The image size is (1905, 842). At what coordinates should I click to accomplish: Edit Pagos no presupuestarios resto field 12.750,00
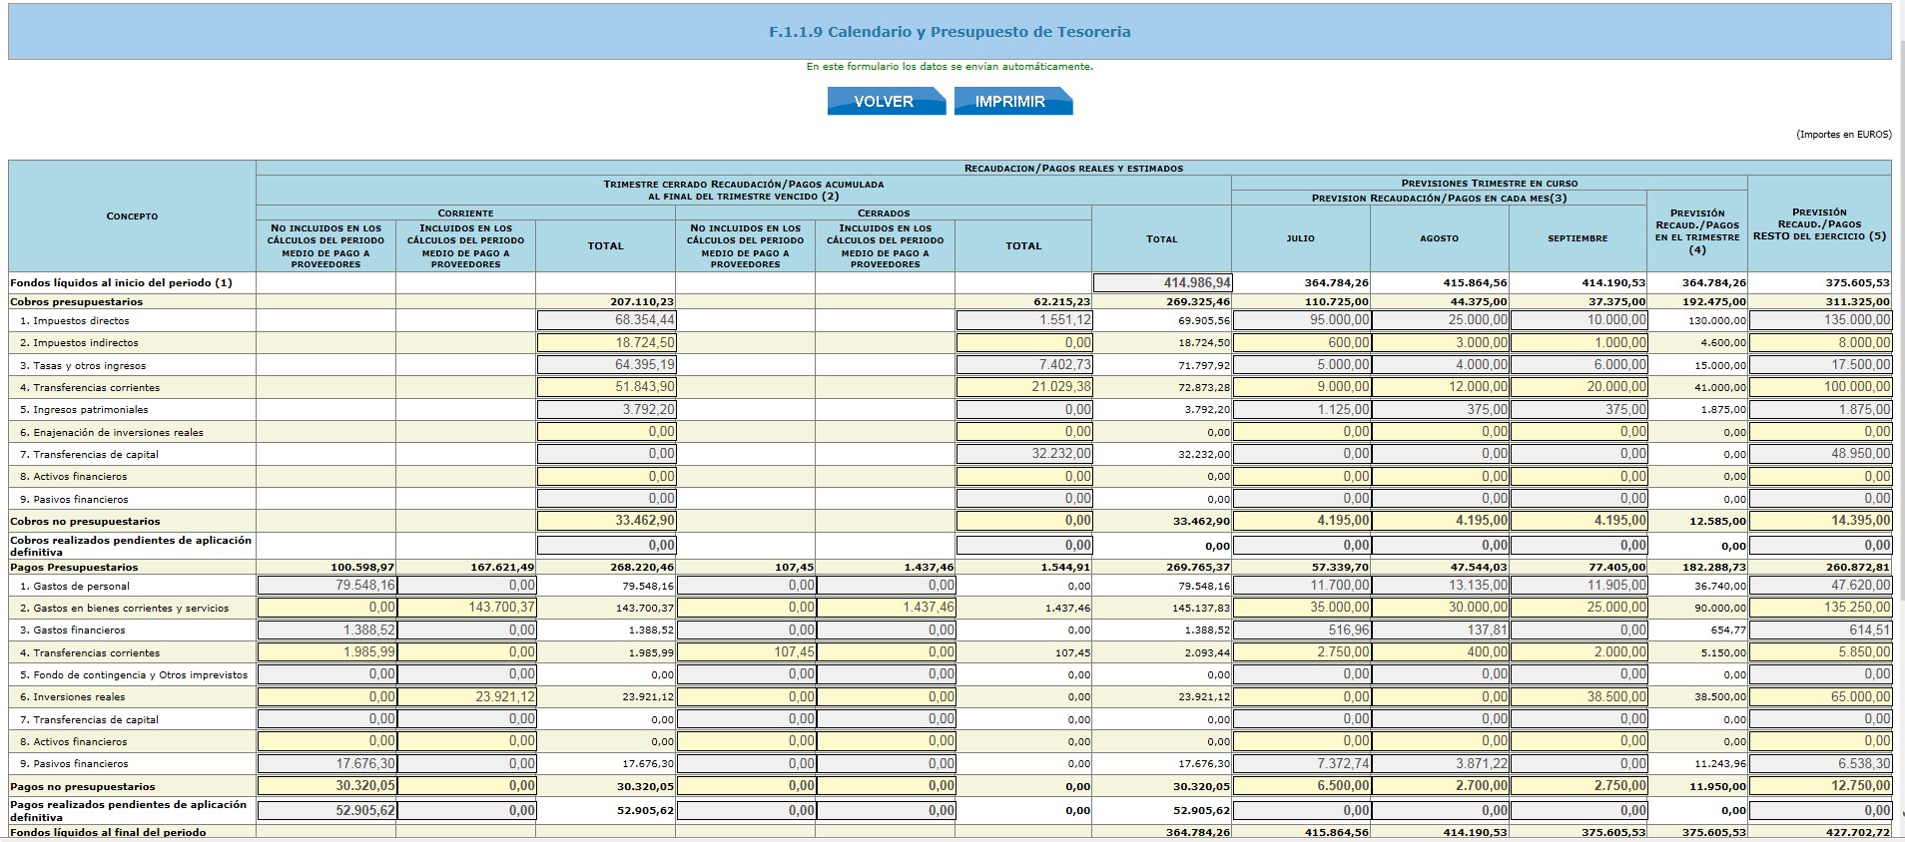click(x=1821, y=786)
